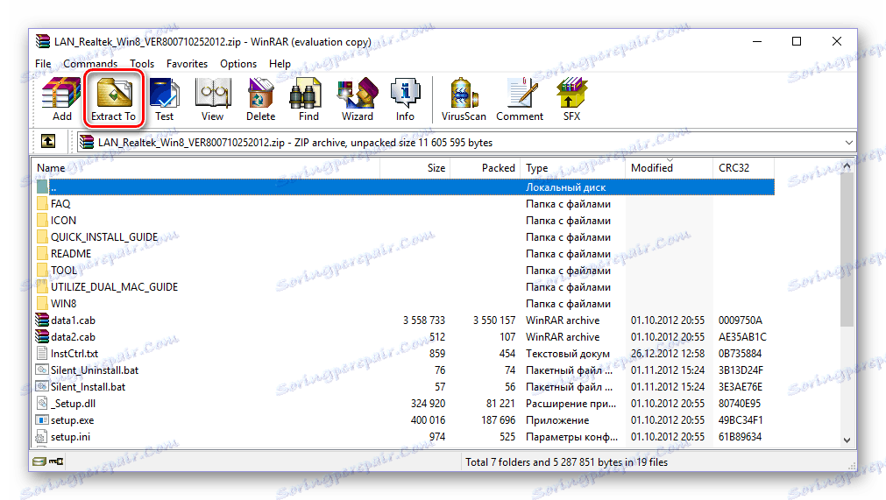Expand the archive path dropdown
The height and width of the screenshot is (500, 886).
(x=848, y=142)
